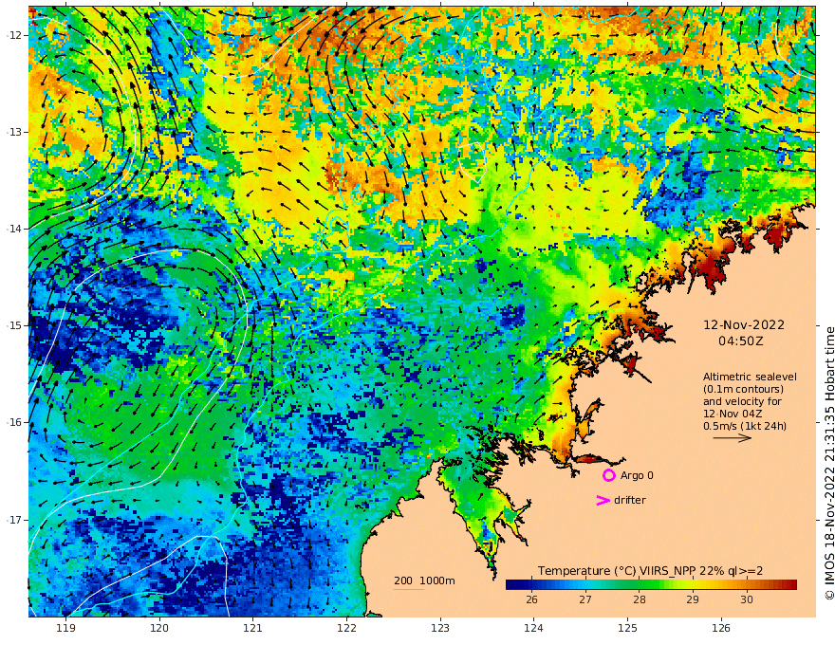835x645 pixels.
Task: Click latitude axis label -17
Action: coord(14,519)
